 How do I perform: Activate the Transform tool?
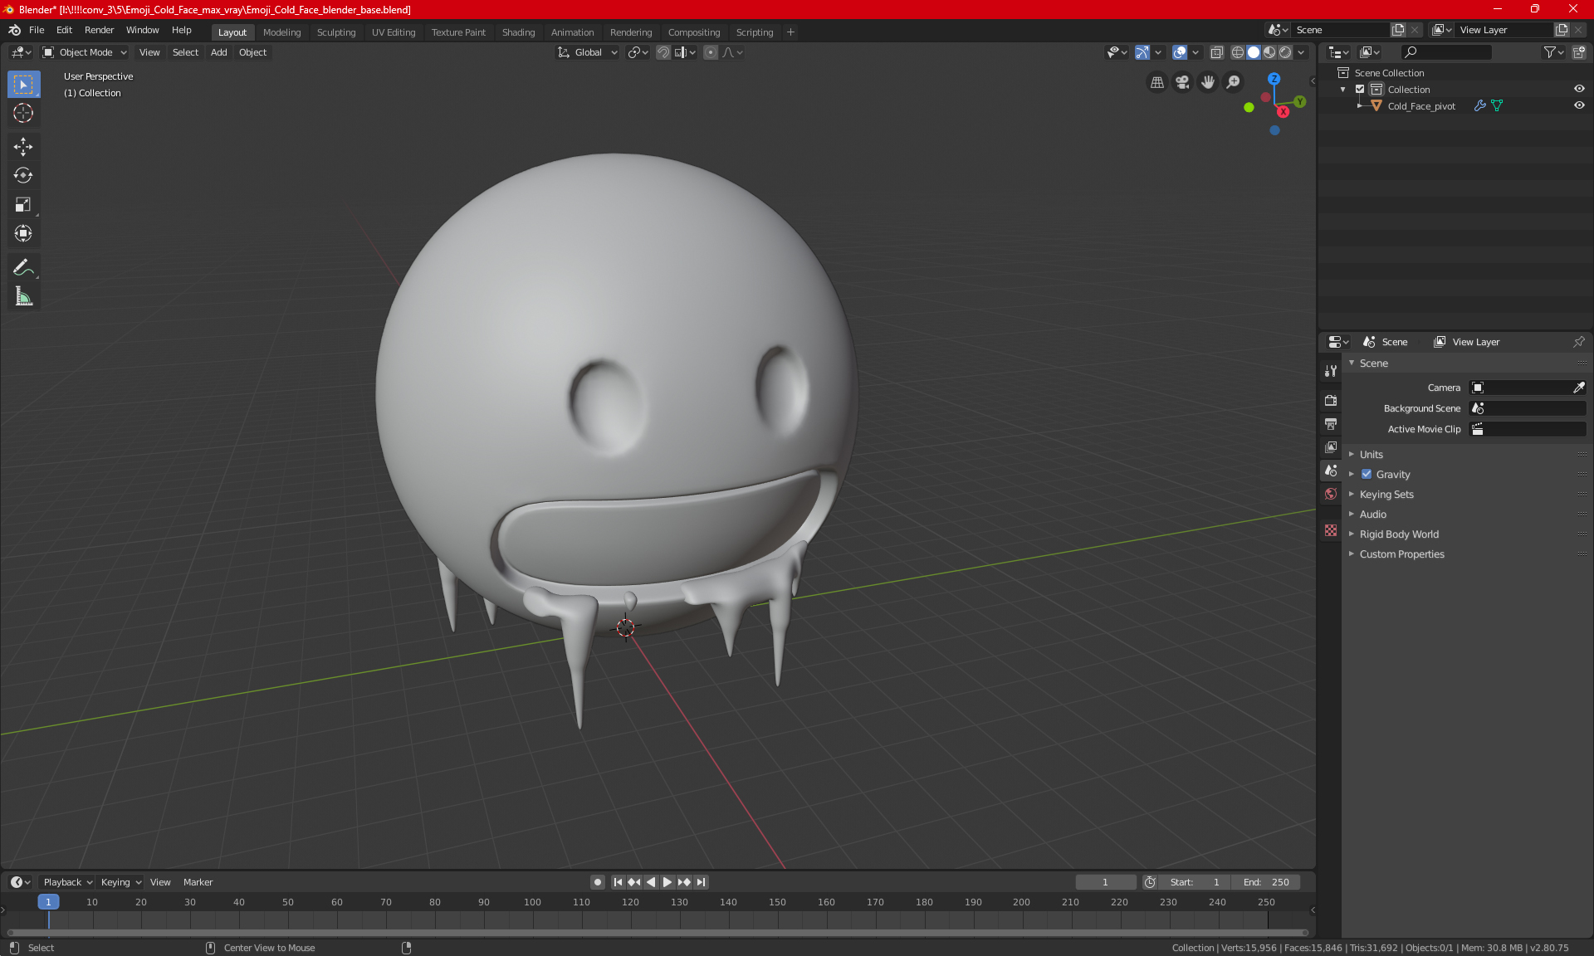click(23, 234)
